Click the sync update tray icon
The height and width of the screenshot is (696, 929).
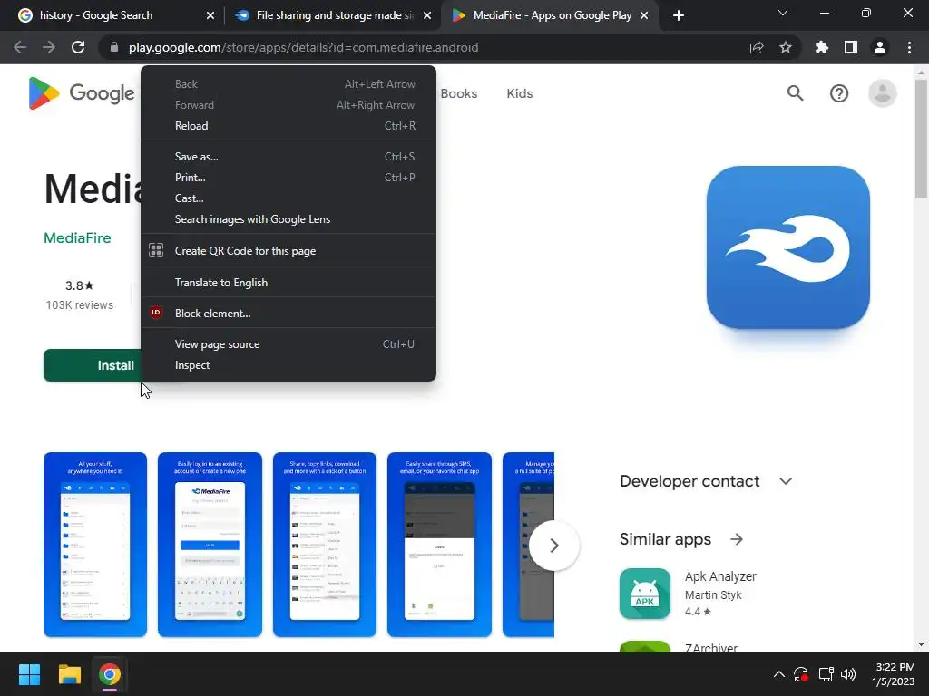pos(801,674)
